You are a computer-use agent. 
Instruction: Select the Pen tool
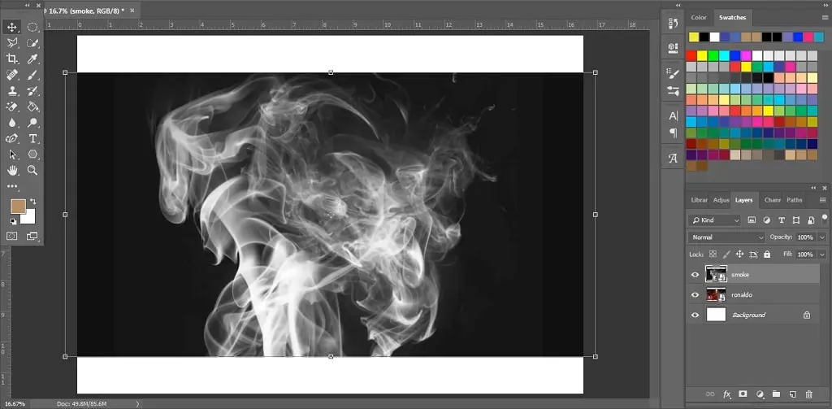click(11, 138)
